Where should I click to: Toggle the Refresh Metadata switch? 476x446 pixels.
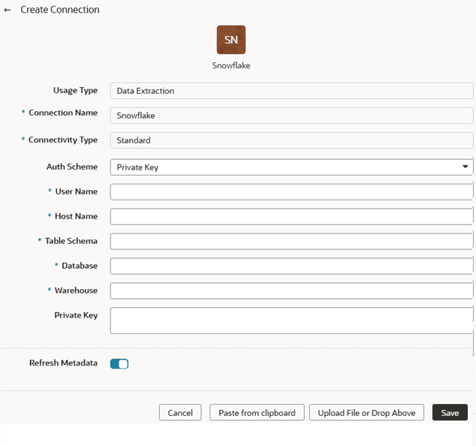pyautogui.click(x=119, y=363)
